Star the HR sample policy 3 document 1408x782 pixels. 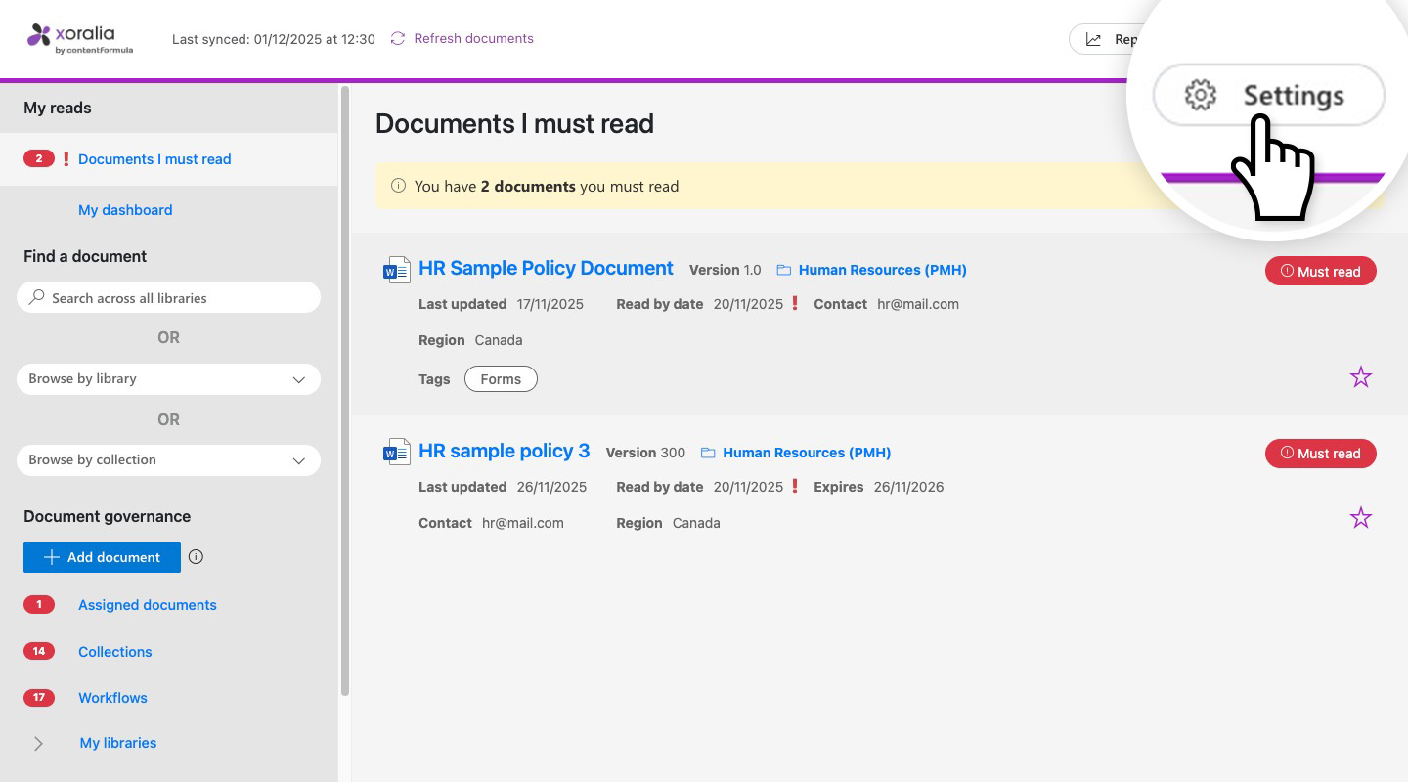coord(1360,518)
